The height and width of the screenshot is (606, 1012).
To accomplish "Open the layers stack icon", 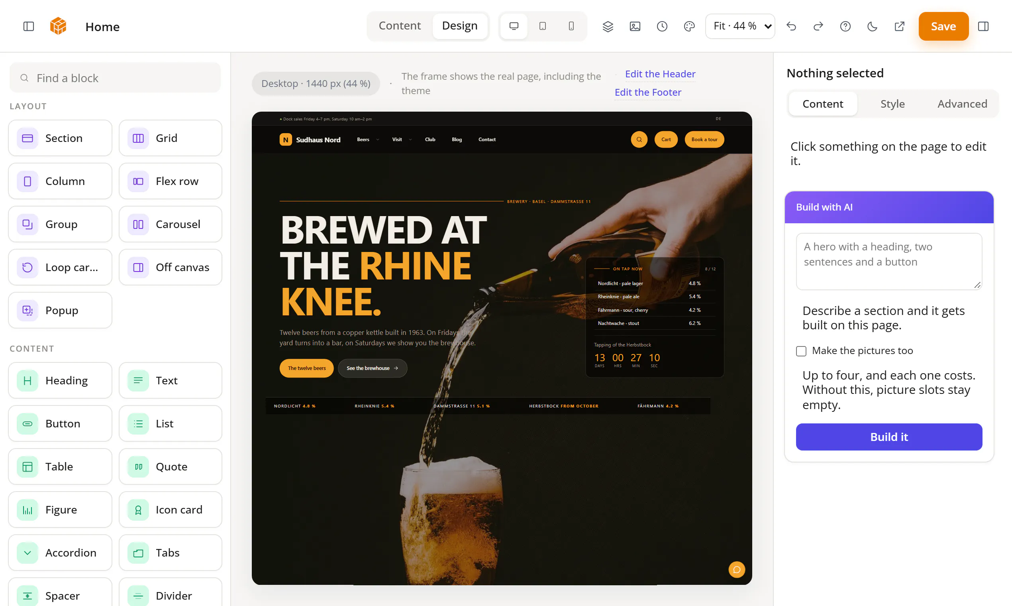I will pyautogui.click(x=608, y=27).
